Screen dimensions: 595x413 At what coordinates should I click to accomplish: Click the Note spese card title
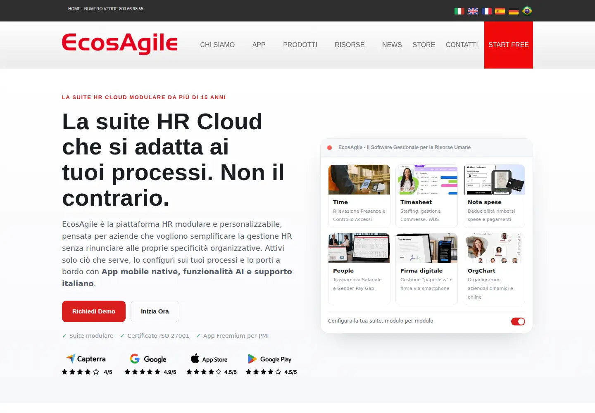coord(485,202)
